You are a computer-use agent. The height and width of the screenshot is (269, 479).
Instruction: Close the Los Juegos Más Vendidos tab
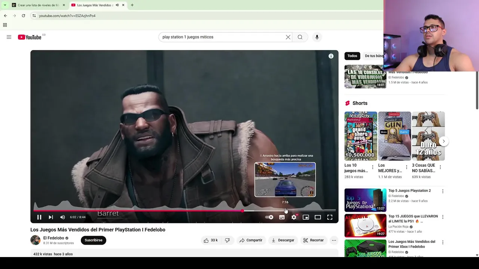pos(123,5)
